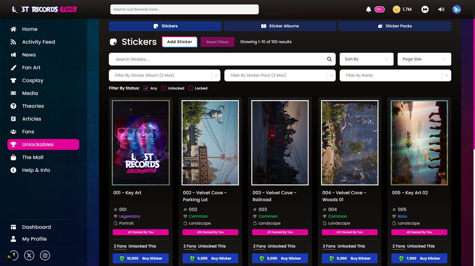475x266 pixels.
Task: Check the Unlocked status filter
Action: point(163,88)
